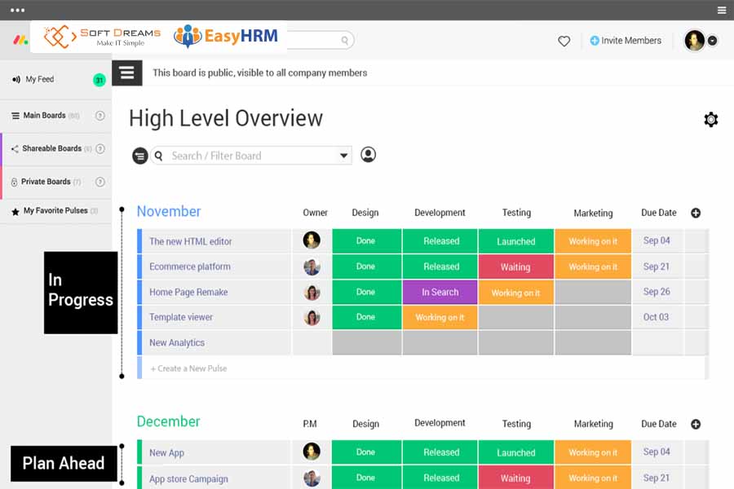
Task: Expand the Search / Filter Board dropdown arrow
Action: click(x=343, y=156)
